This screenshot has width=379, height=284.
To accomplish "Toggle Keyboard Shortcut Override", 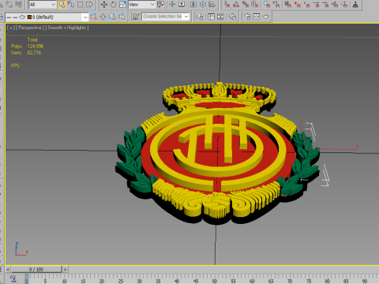I will pos(182,5).
